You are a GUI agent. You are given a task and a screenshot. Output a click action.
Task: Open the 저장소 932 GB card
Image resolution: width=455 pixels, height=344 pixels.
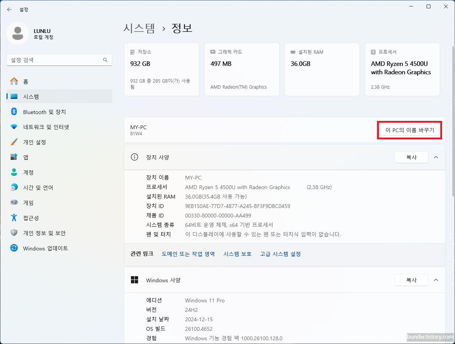pos(162,69)
